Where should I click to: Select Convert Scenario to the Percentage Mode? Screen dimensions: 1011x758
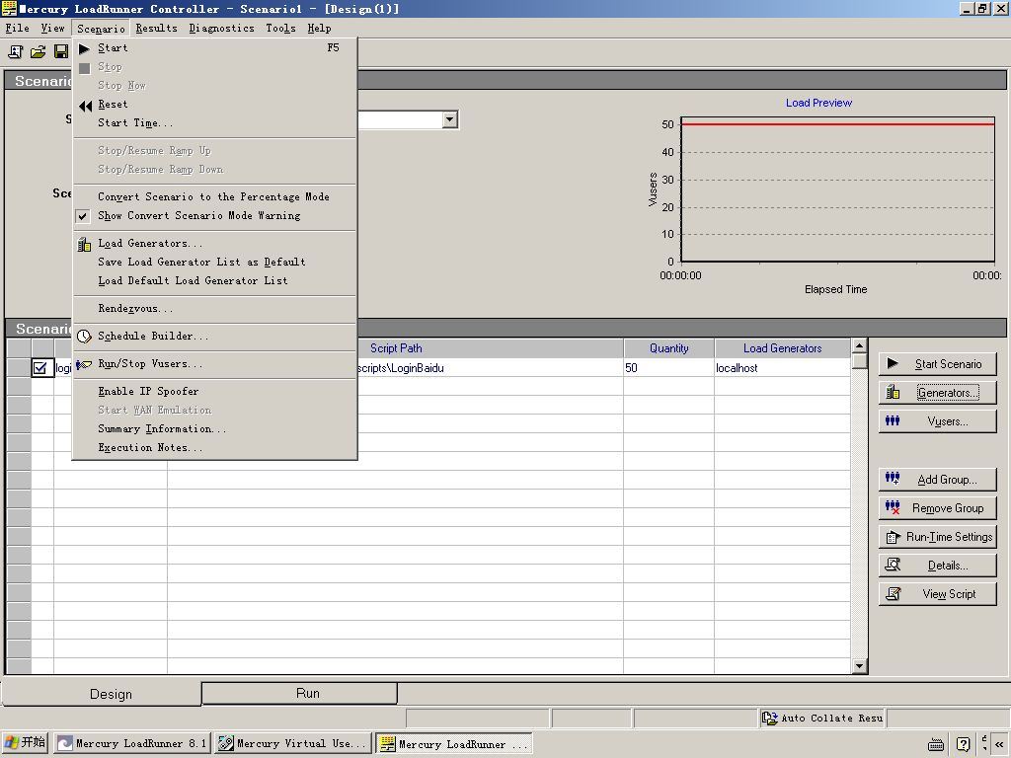[x=214, y=197]
